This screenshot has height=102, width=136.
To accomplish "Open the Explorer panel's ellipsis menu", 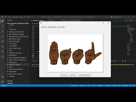I will pyautogui.click(x=27, y=20).
